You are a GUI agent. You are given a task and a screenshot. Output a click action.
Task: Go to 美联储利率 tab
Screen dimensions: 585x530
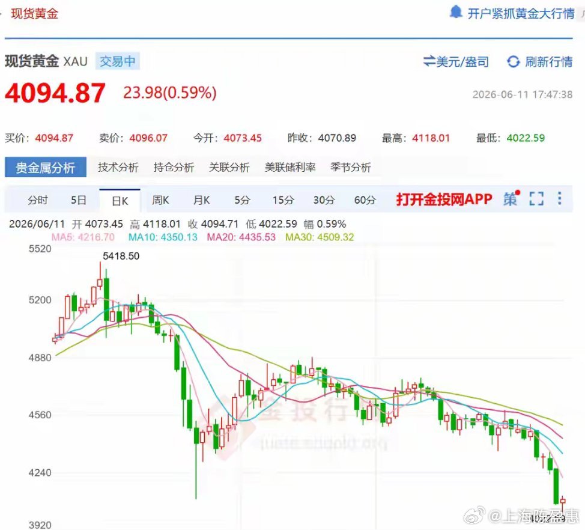290,167
